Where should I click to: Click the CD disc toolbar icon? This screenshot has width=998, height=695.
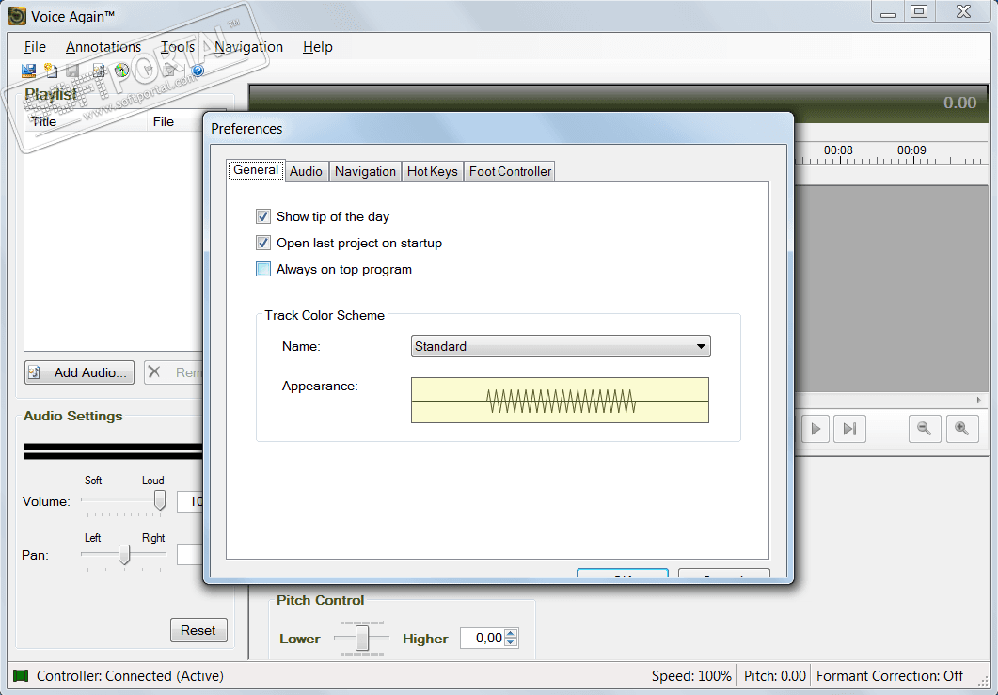point(121,71)
